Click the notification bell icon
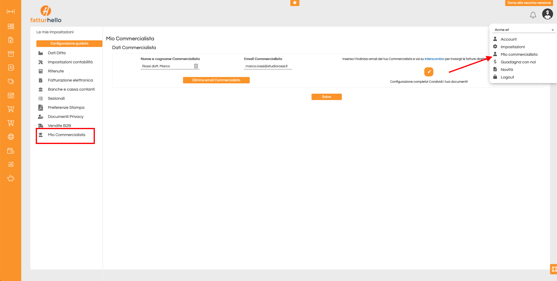The width and height of the screenshot is (557, 281). (x=533, y=15)
